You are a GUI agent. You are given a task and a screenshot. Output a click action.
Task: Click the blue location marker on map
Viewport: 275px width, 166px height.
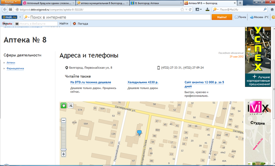pos(139,133)
